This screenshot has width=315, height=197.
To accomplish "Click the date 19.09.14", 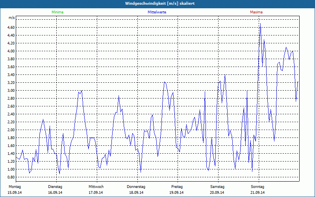I will click(176, 193).
